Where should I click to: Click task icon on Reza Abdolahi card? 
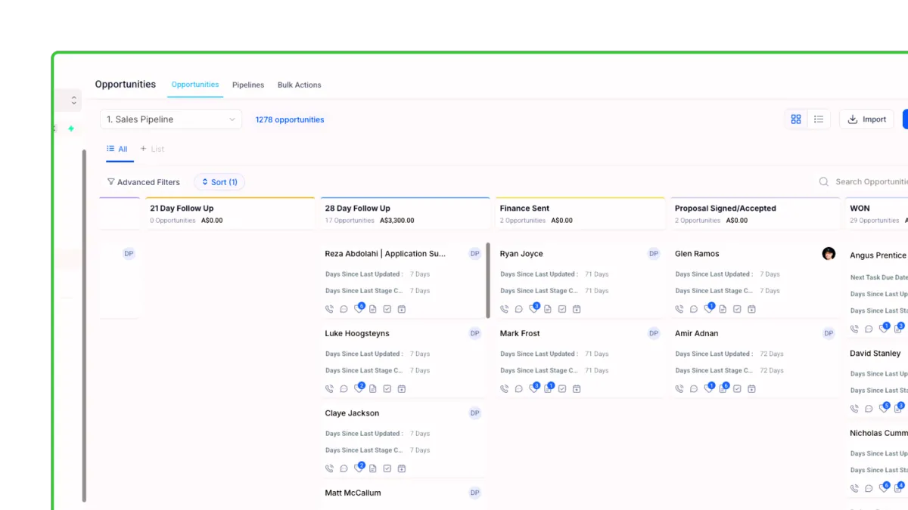click(387, 309)
